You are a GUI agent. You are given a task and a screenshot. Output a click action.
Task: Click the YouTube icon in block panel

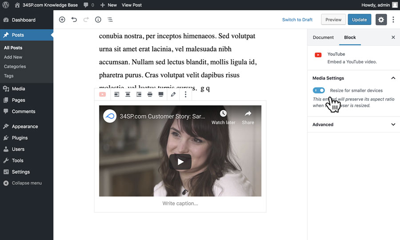318,55
